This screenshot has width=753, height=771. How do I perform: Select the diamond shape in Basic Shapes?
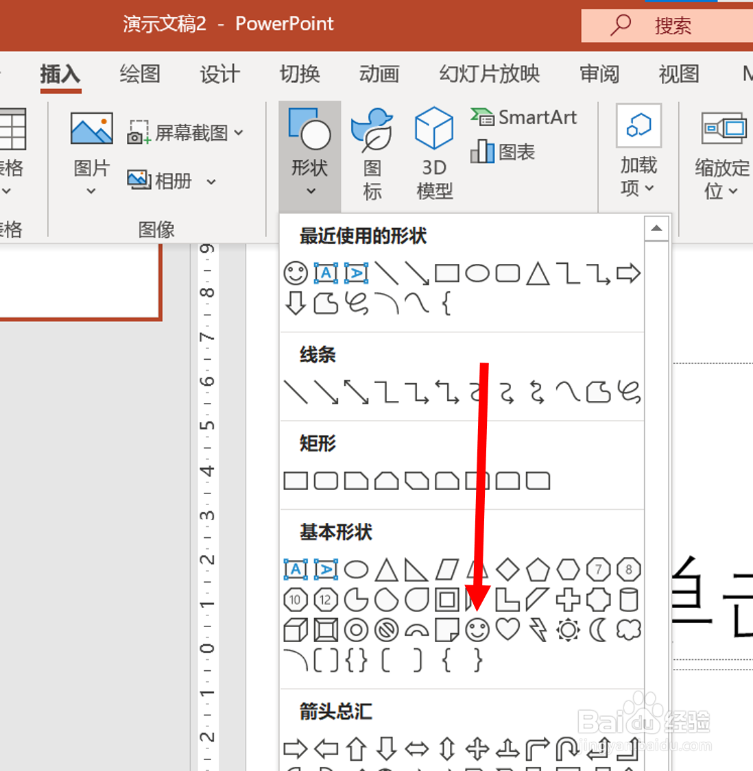coord(507,570)
